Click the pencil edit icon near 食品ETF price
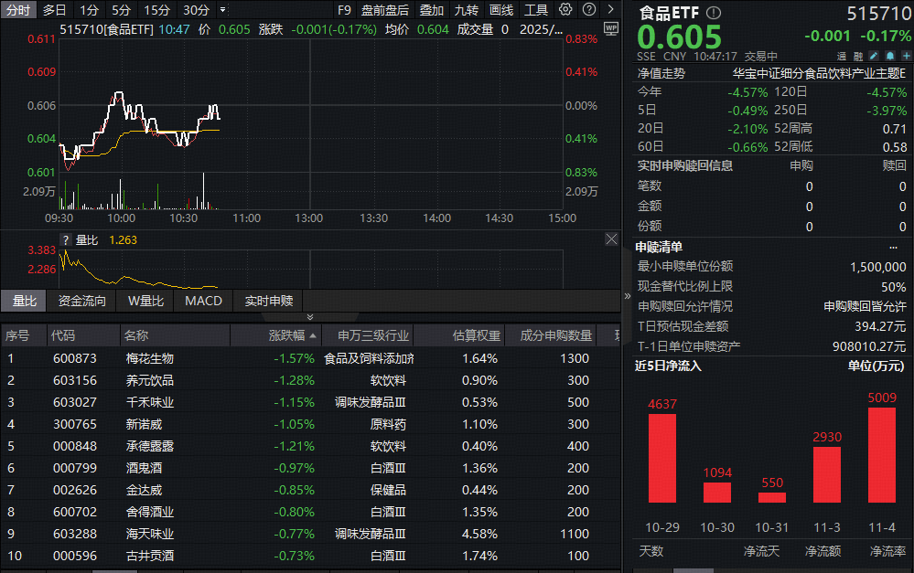 [x=873, y=56]
